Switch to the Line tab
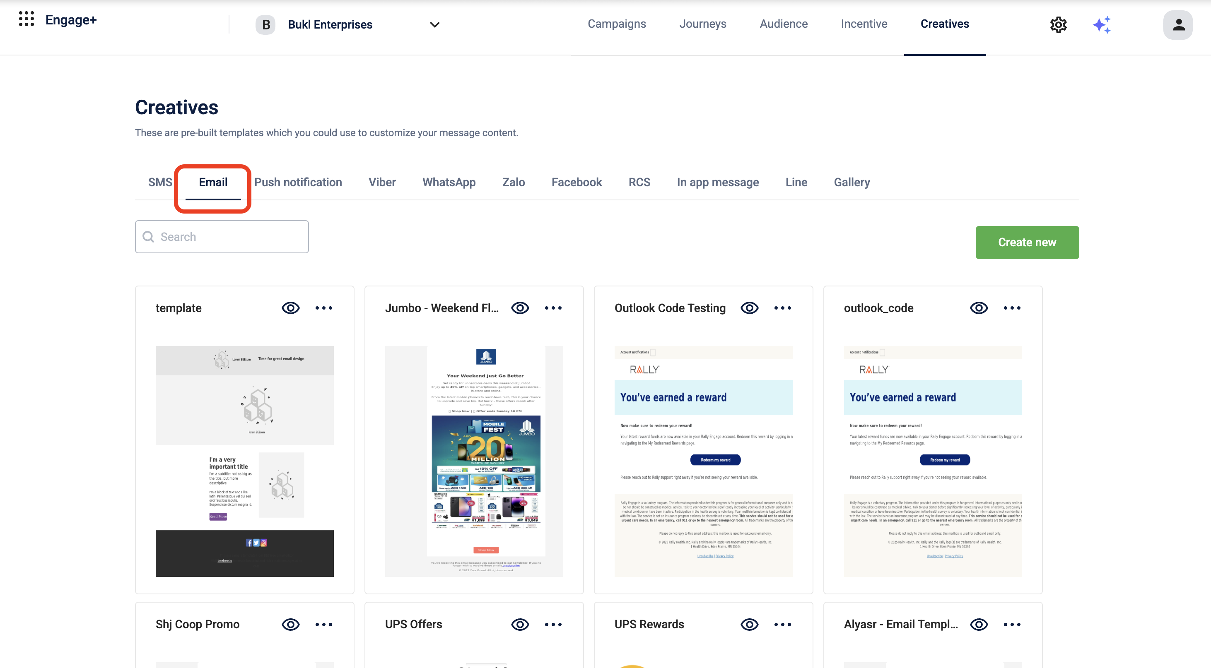The image size is (1211, 668). (x=796, y=182)
